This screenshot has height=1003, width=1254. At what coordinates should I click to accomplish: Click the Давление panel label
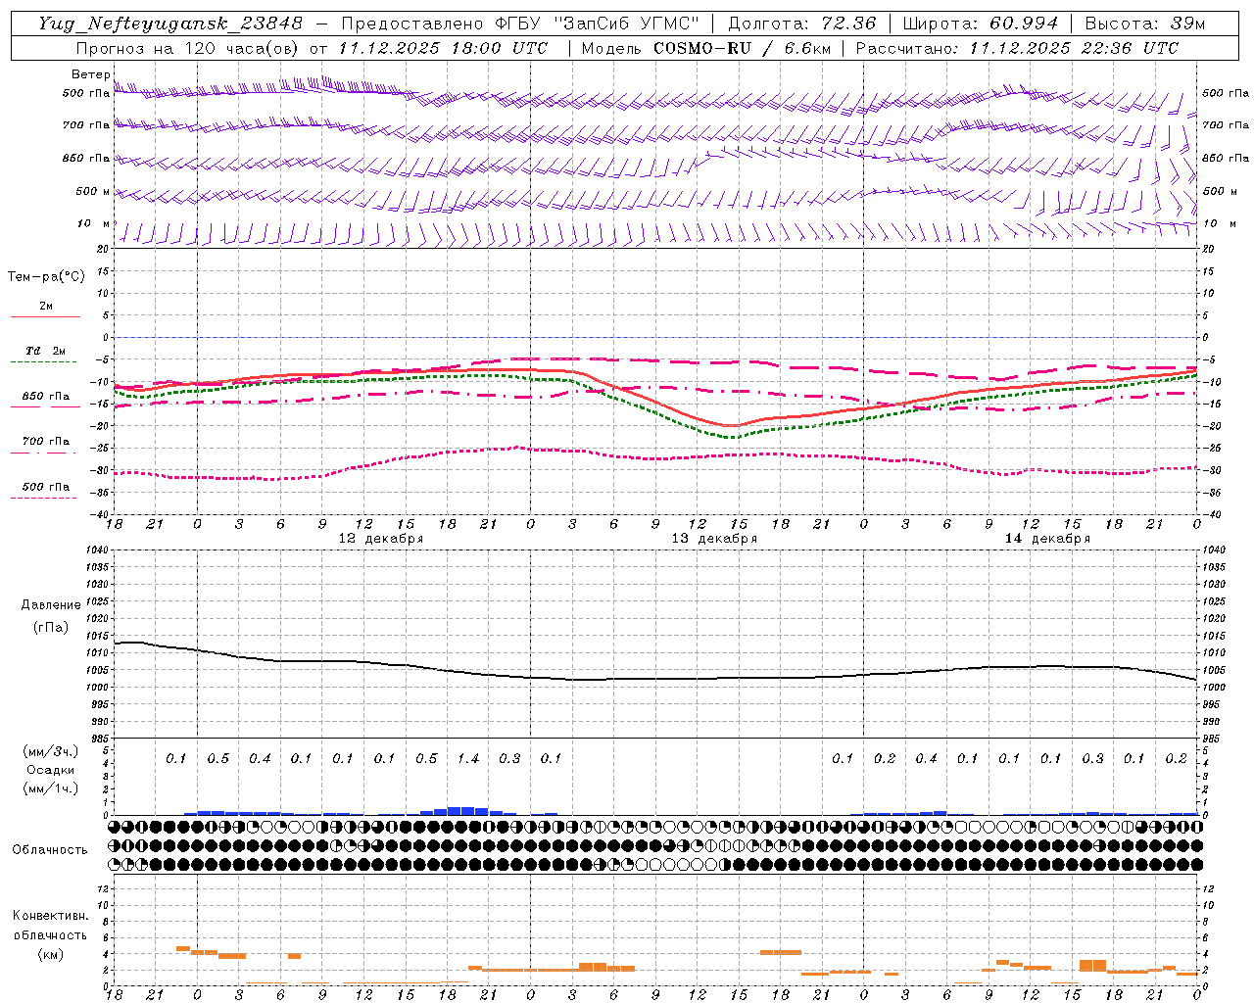[x=51, y=605]
